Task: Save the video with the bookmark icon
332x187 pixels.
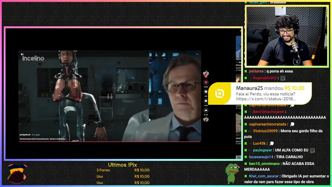Action: point(206,101)
